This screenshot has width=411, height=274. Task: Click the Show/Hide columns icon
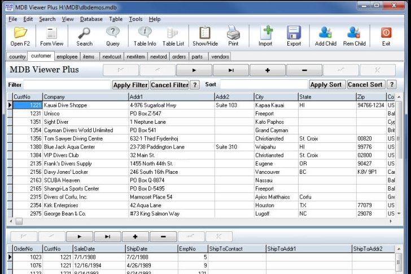(205, 37)
